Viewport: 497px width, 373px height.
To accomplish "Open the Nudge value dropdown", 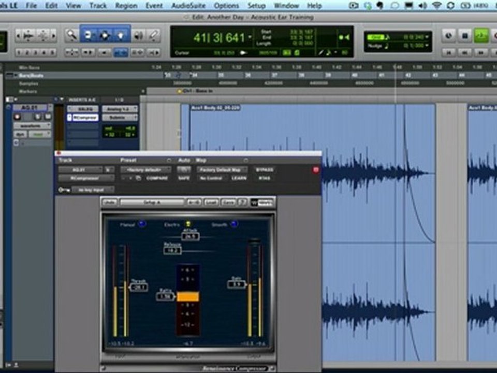I will tap(427, 46).
